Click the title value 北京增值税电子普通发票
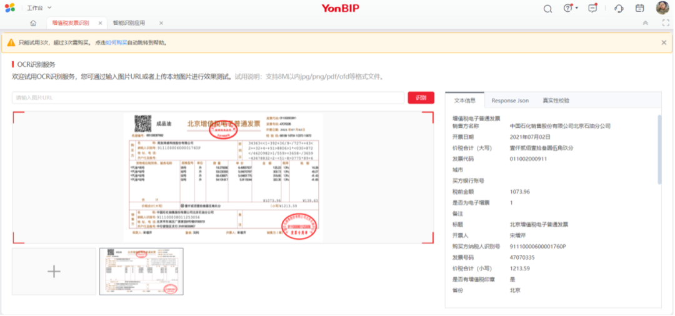The image size is (675, 316). pos(539,224)
